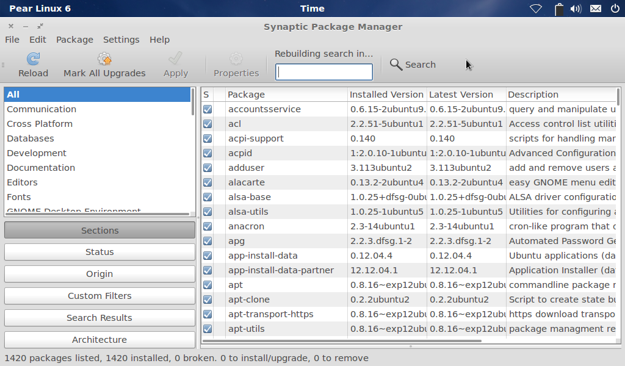
Task: Click the Origin filter button
Action: coord(99,274)
